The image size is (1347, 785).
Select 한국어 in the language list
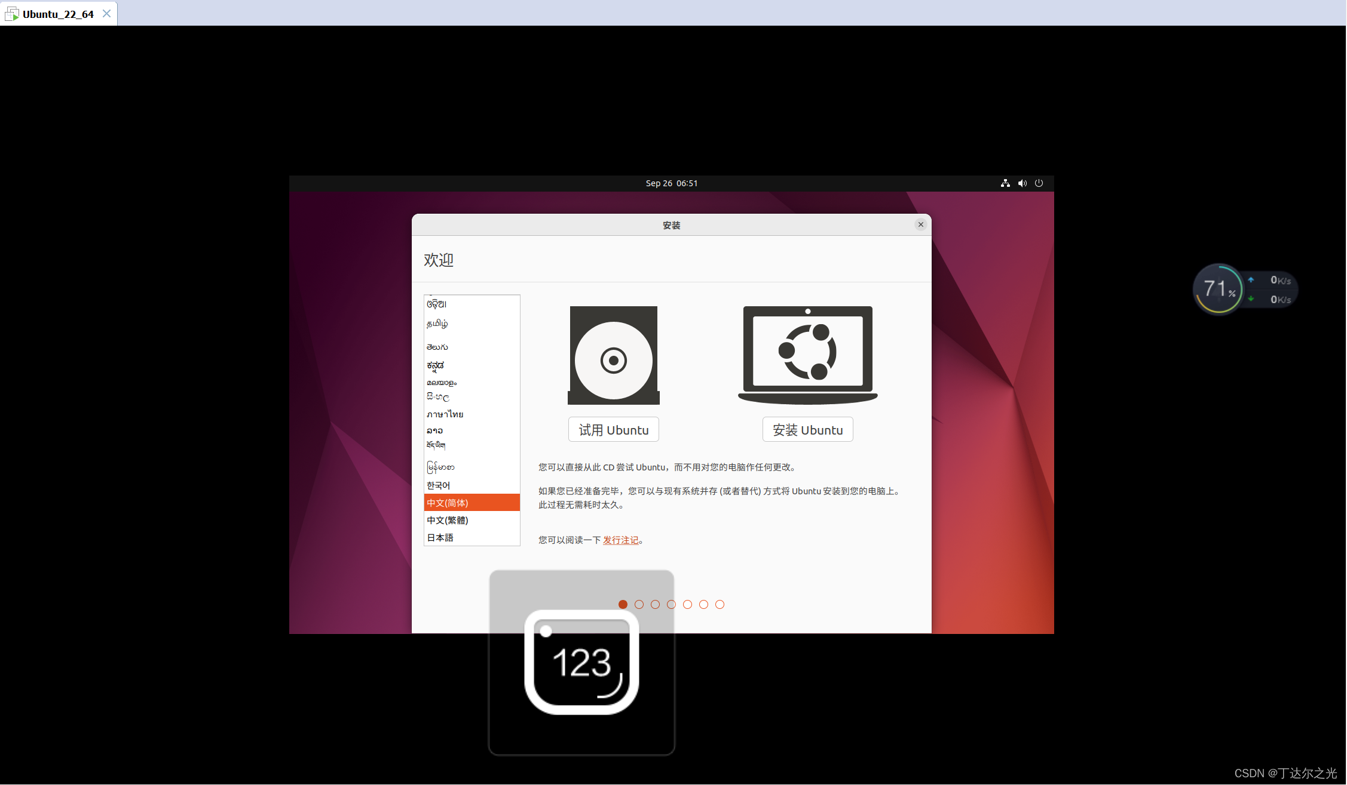pos(472,485)
